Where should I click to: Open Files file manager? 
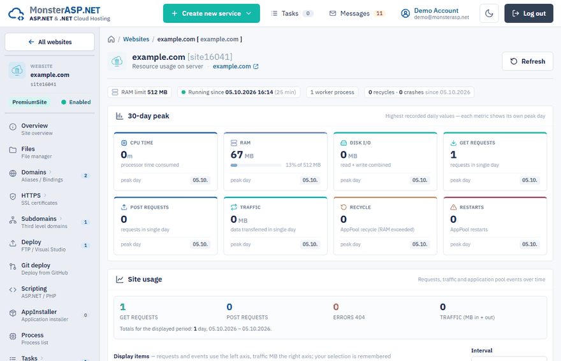[50, 152]
